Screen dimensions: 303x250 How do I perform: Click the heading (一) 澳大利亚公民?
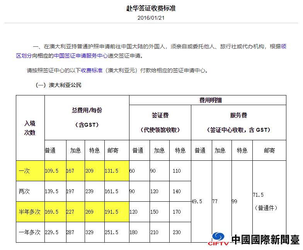click(x=59, y=85)
